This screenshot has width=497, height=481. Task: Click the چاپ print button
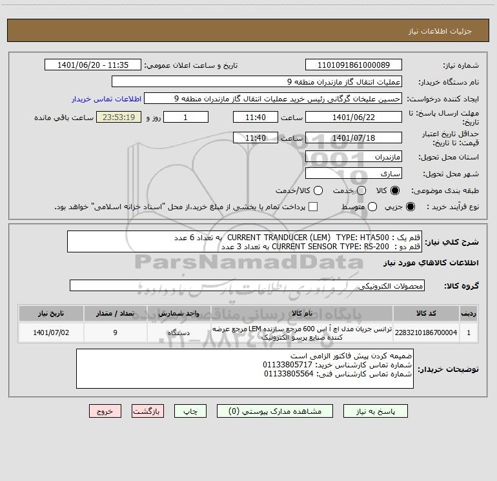pyautogui.click(x=190, y=411)
